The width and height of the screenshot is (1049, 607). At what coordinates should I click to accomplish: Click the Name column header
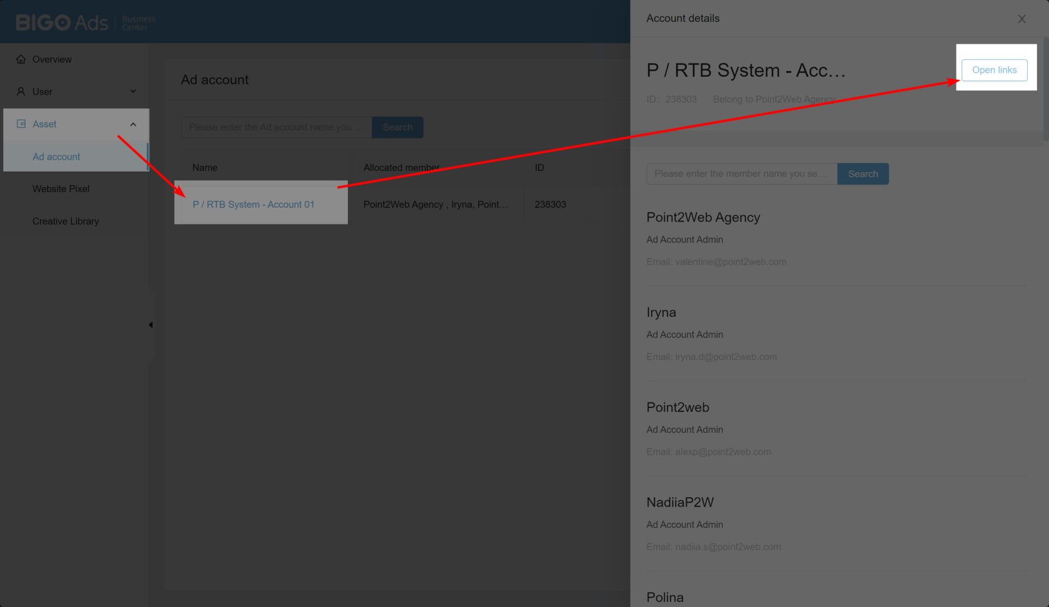[205, 168]
